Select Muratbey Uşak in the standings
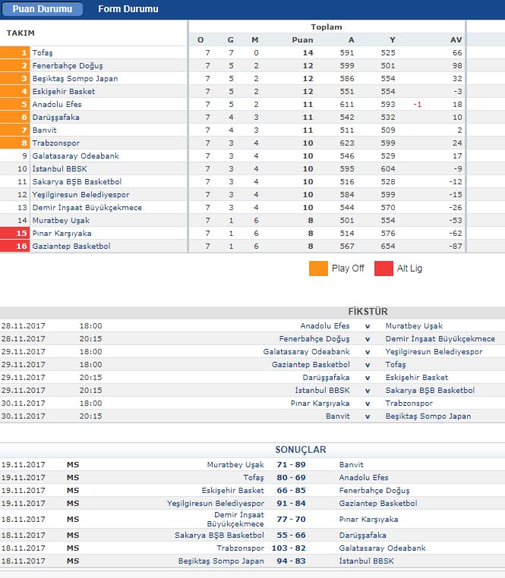Viewport: 505px width, 578px height. pyautogui.click(x=61, y=221)
